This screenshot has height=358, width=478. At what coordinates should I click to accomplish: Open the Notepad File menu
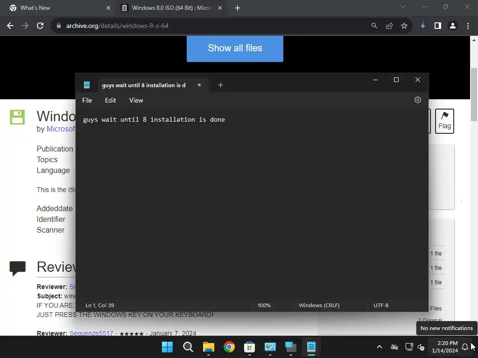click(x=87, y=100)
